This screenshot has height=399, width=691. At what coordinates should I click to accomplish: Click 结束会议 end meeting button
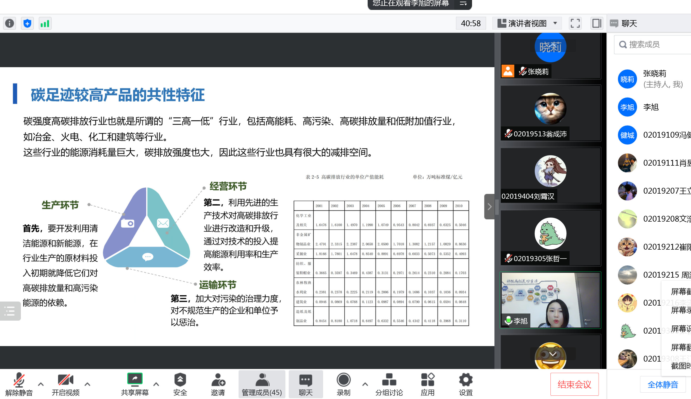(574, 384)
